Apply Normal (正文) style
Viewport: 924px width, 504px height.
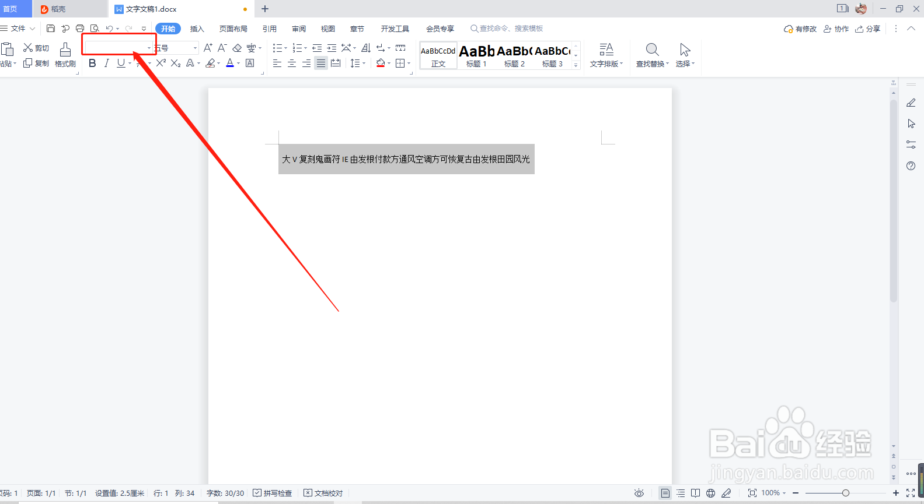[438, 55]
